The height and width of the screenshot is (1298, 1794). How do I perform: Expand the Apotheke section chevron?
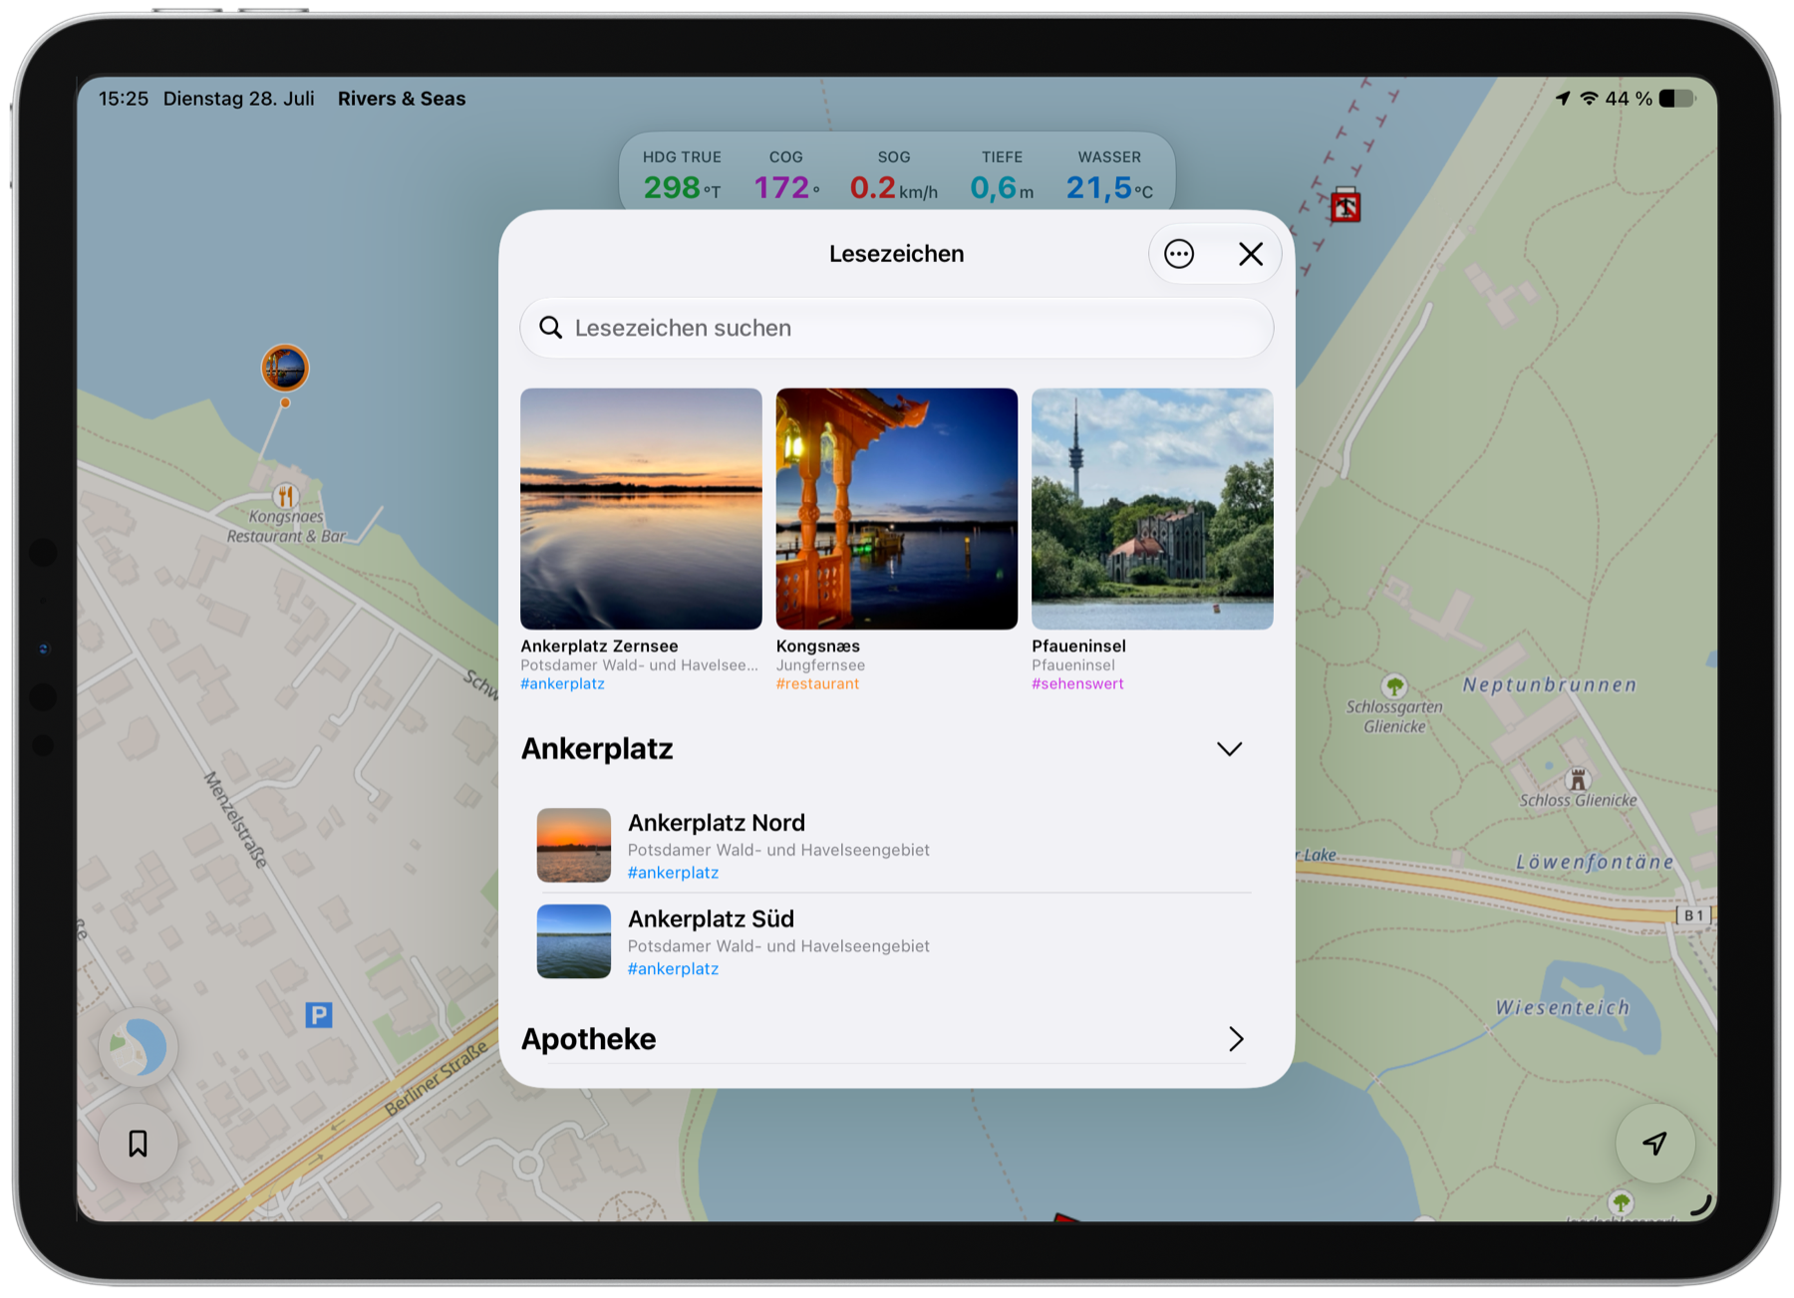pyautogui.click(x=1236, y=1039)
